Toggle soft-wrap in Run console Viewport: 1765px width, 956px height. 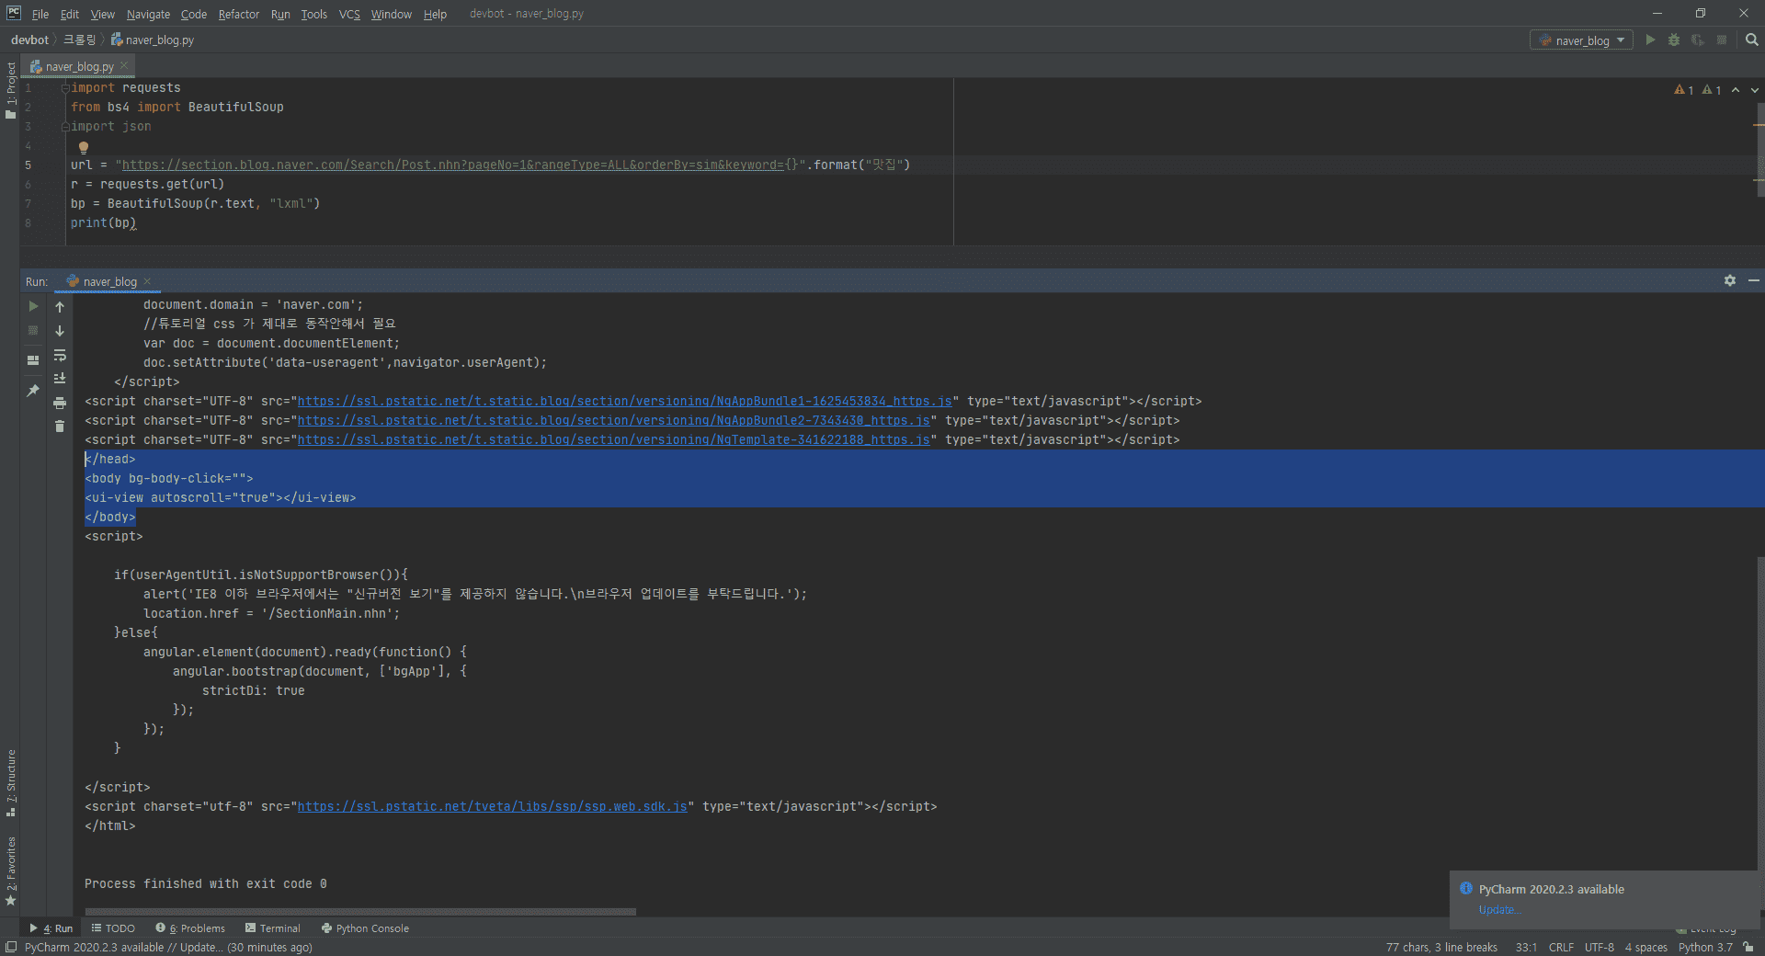pyautogui.click(x=60, y=355)
